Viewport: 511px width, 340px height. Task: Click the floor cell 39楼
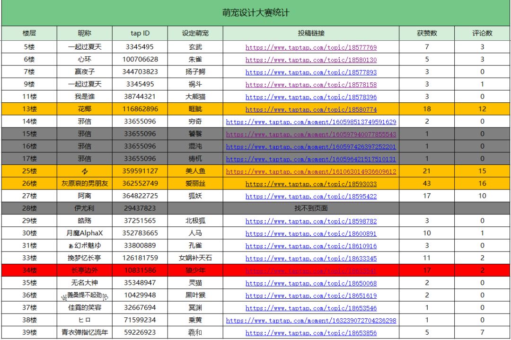29,332
